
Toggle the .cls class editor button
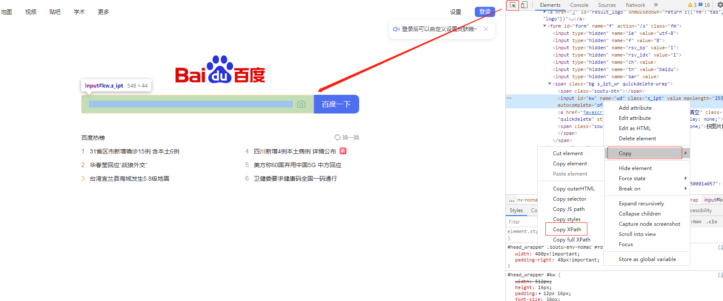[x=712, y=221]
